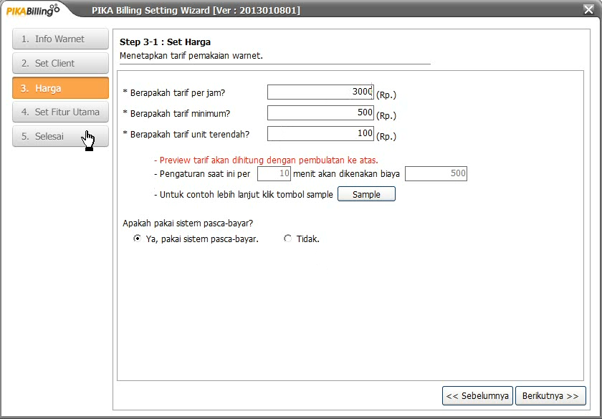Viewport: 602px width, 419px height.
Task: Go to the Selesai step
Action: point(60,136)
